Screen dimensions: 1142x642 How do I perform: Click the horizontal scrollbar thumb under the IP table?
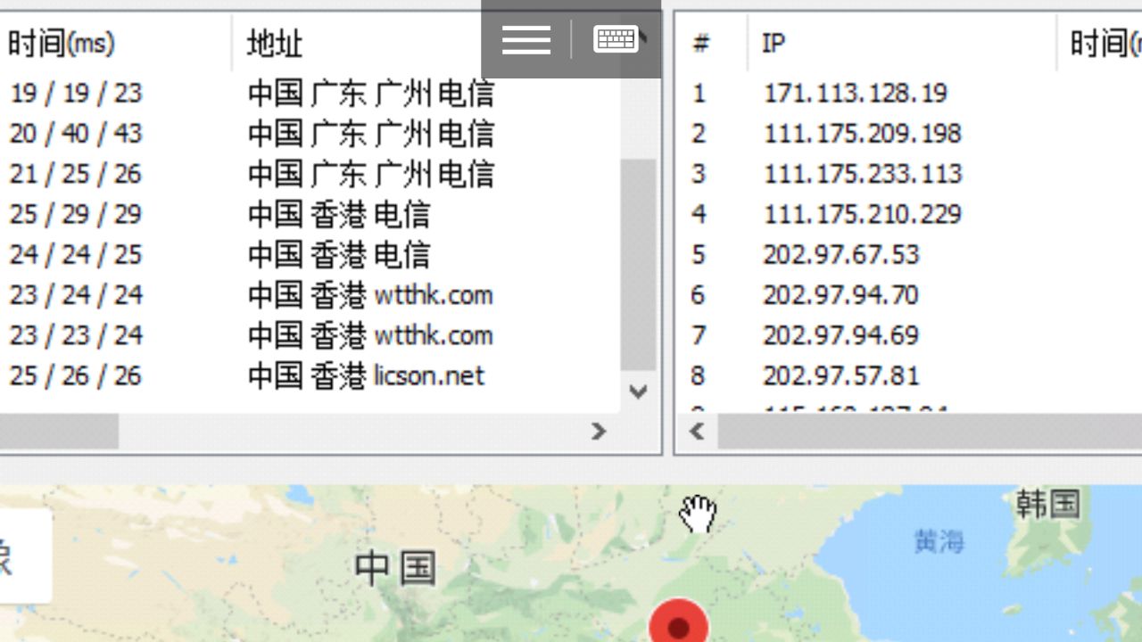pyautogui.click(x=928, y=432)
